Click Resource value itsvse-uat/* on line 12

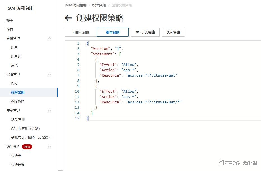click(153, 102)
